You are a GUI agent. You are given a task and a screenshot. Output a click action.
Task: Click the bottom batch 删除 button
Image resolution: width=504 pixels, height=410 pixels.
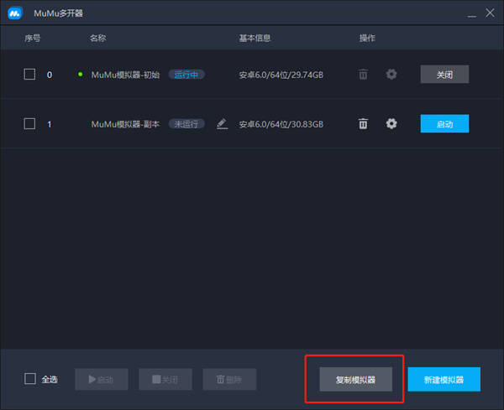click(229, 380)
